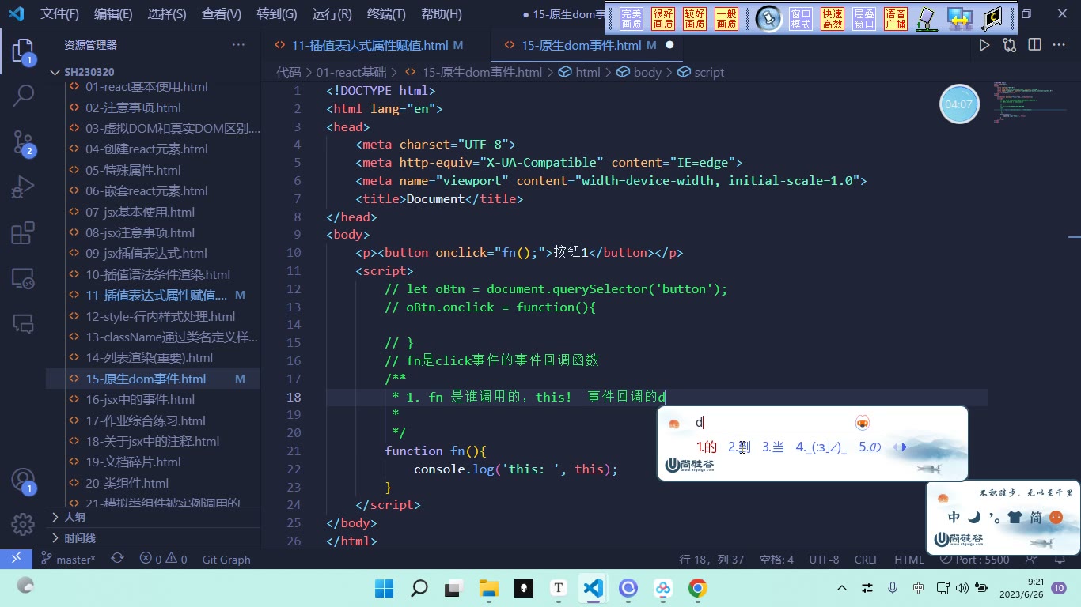
Task: Open the 查看(V) menu
Action: [222, 13]
